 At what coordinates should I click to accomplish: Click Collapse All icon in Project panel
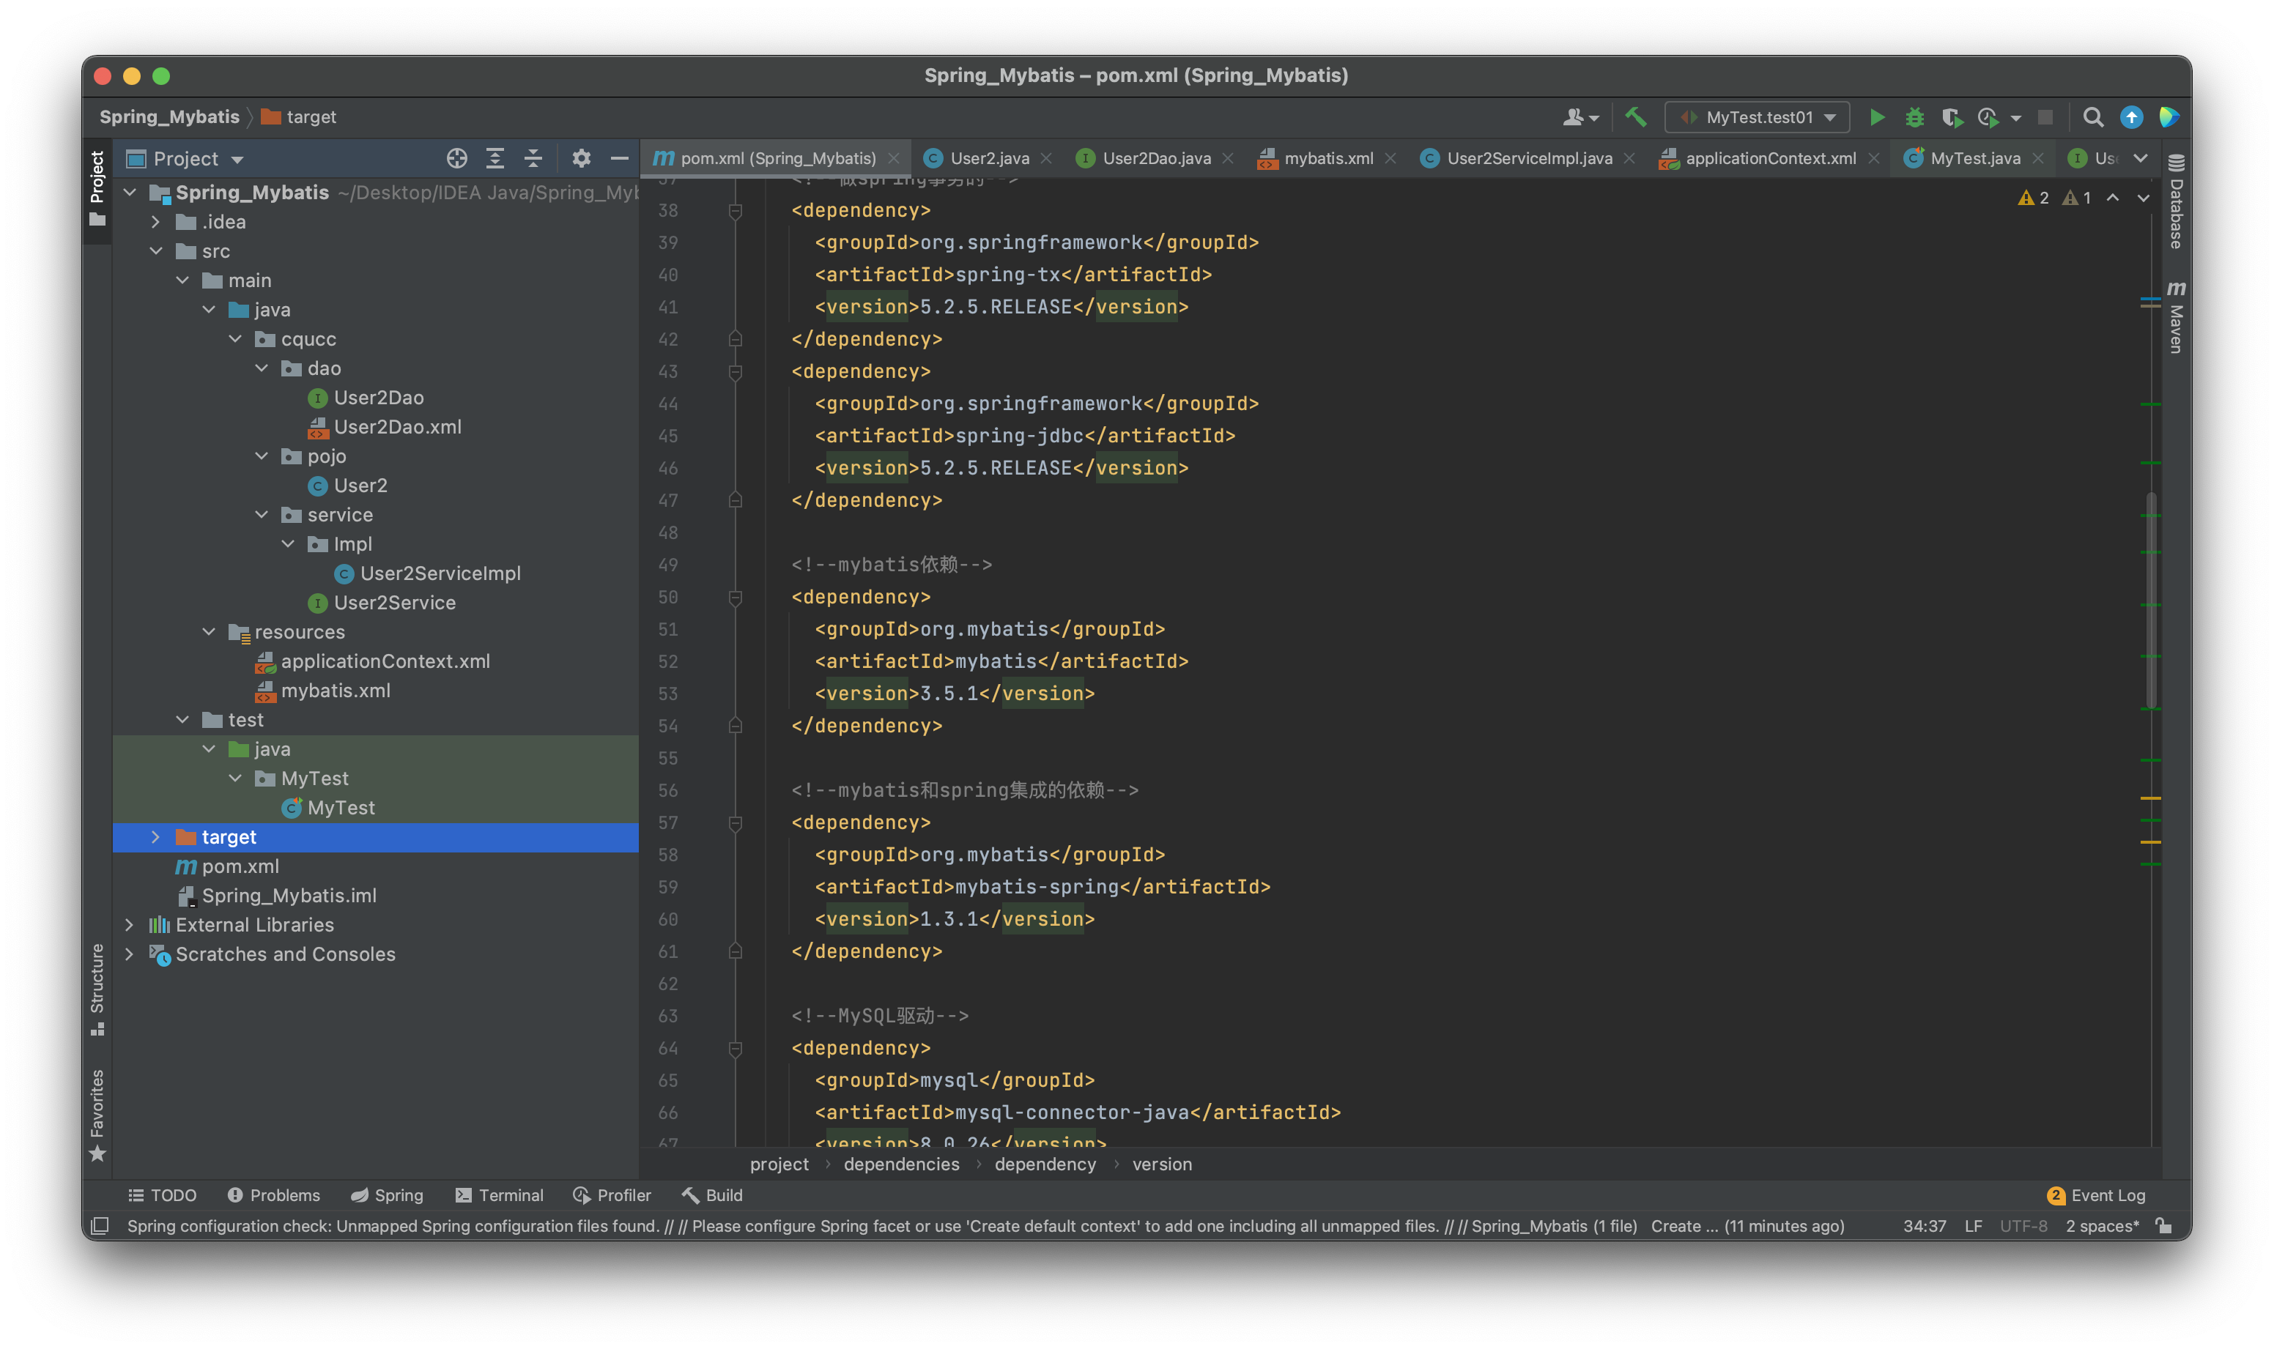click(x=534, y=159)
